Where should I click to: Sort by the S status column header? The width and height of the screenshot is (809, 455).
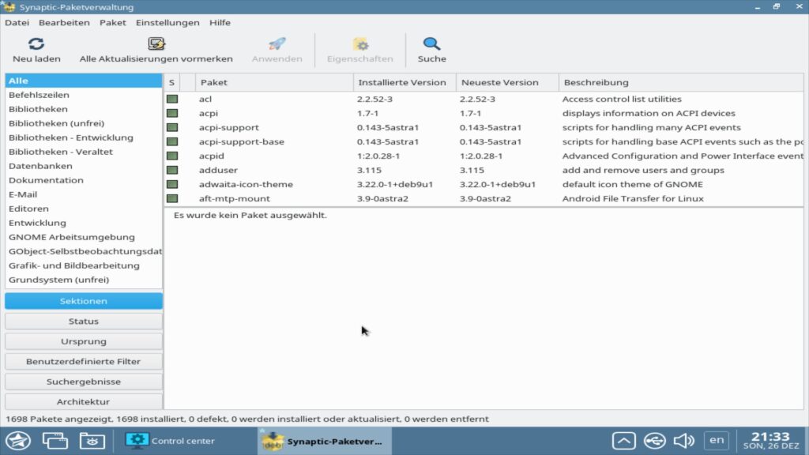171,82
